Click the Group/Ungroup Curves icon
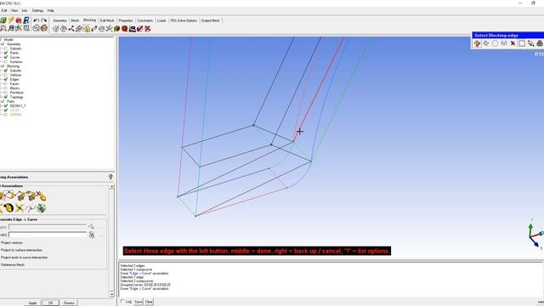 pos(31,208)
